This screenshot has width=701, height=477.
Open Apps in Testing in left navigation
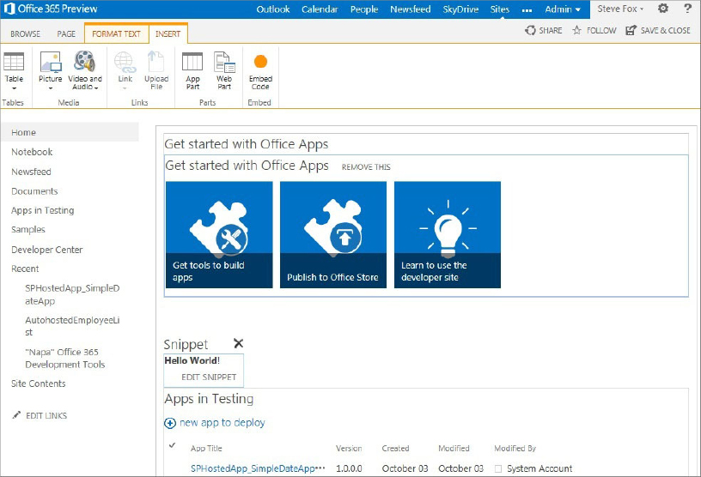(x=42, y=210)
